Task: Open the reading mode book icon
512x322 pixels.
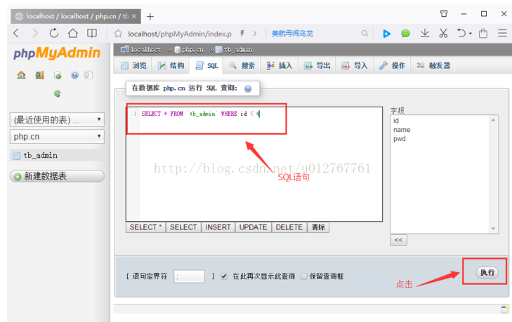Action: click(92, 33)
